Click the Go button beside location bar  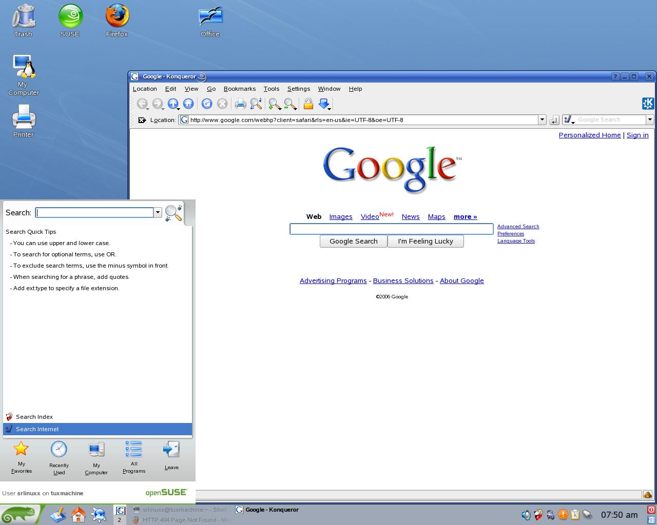click(554, 120)
